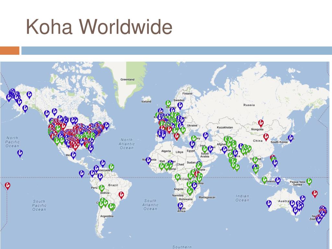
Task: Select the Algeria label
Action: click(166, 151)
